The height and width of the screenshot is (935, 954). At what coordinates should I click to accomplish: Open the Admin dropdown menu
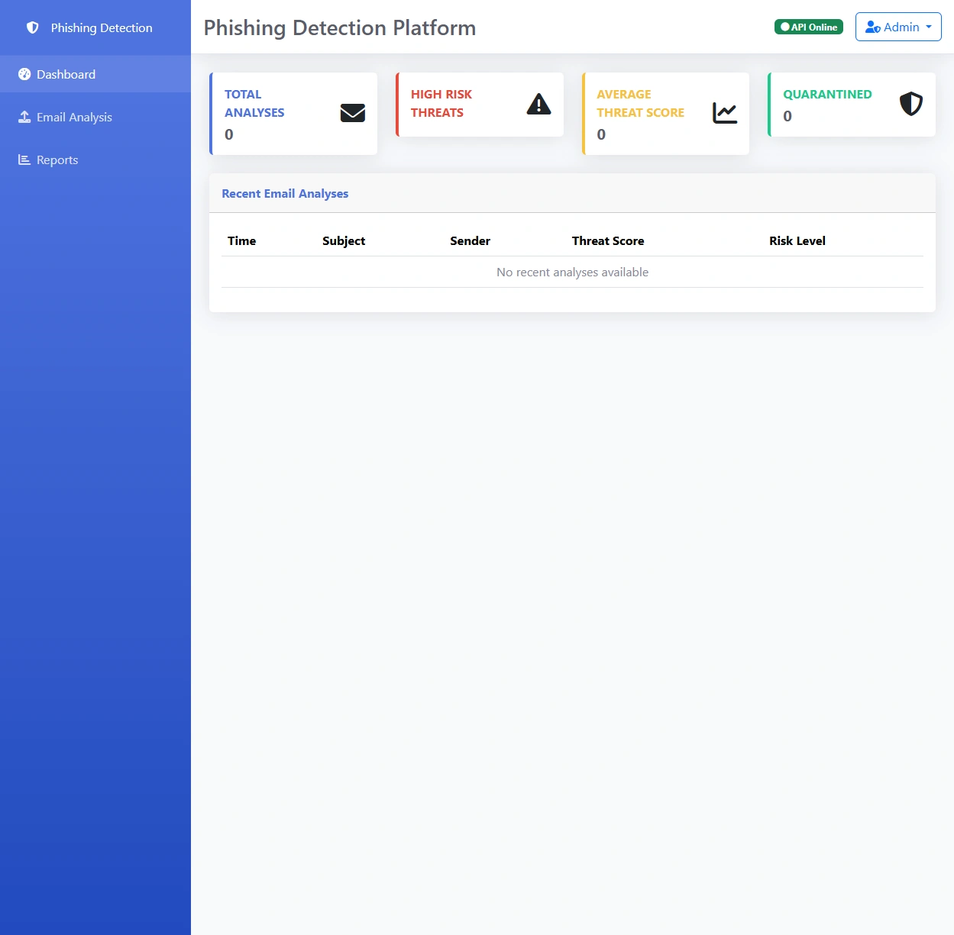pos(898,27)
